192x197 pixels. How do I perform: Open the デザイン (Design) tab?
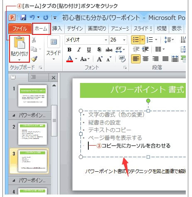(75, 29)
